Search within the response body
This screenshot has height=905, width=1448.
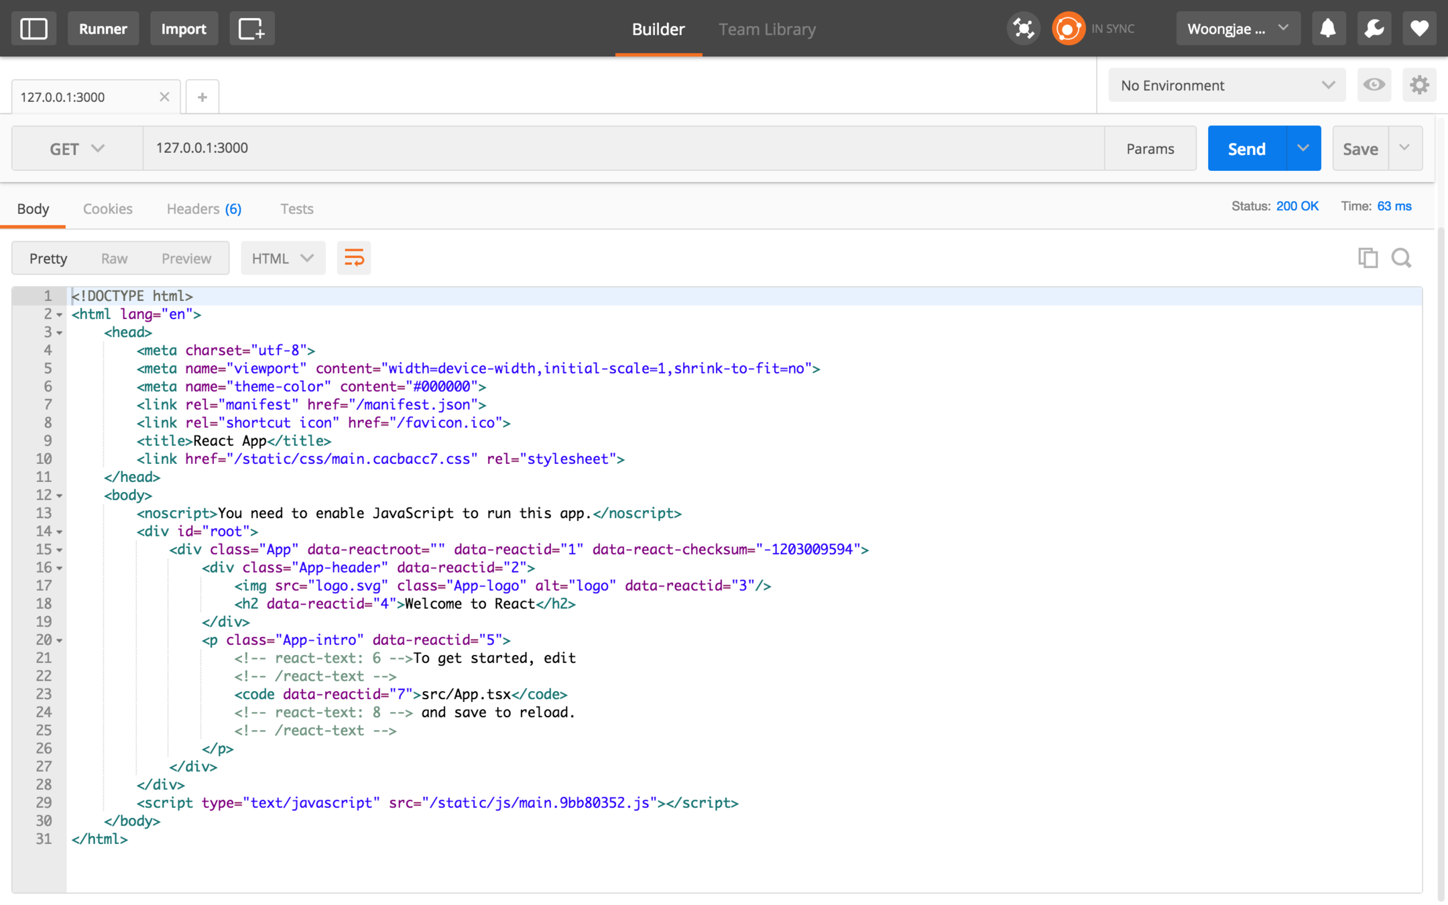tap(1401, 258)
